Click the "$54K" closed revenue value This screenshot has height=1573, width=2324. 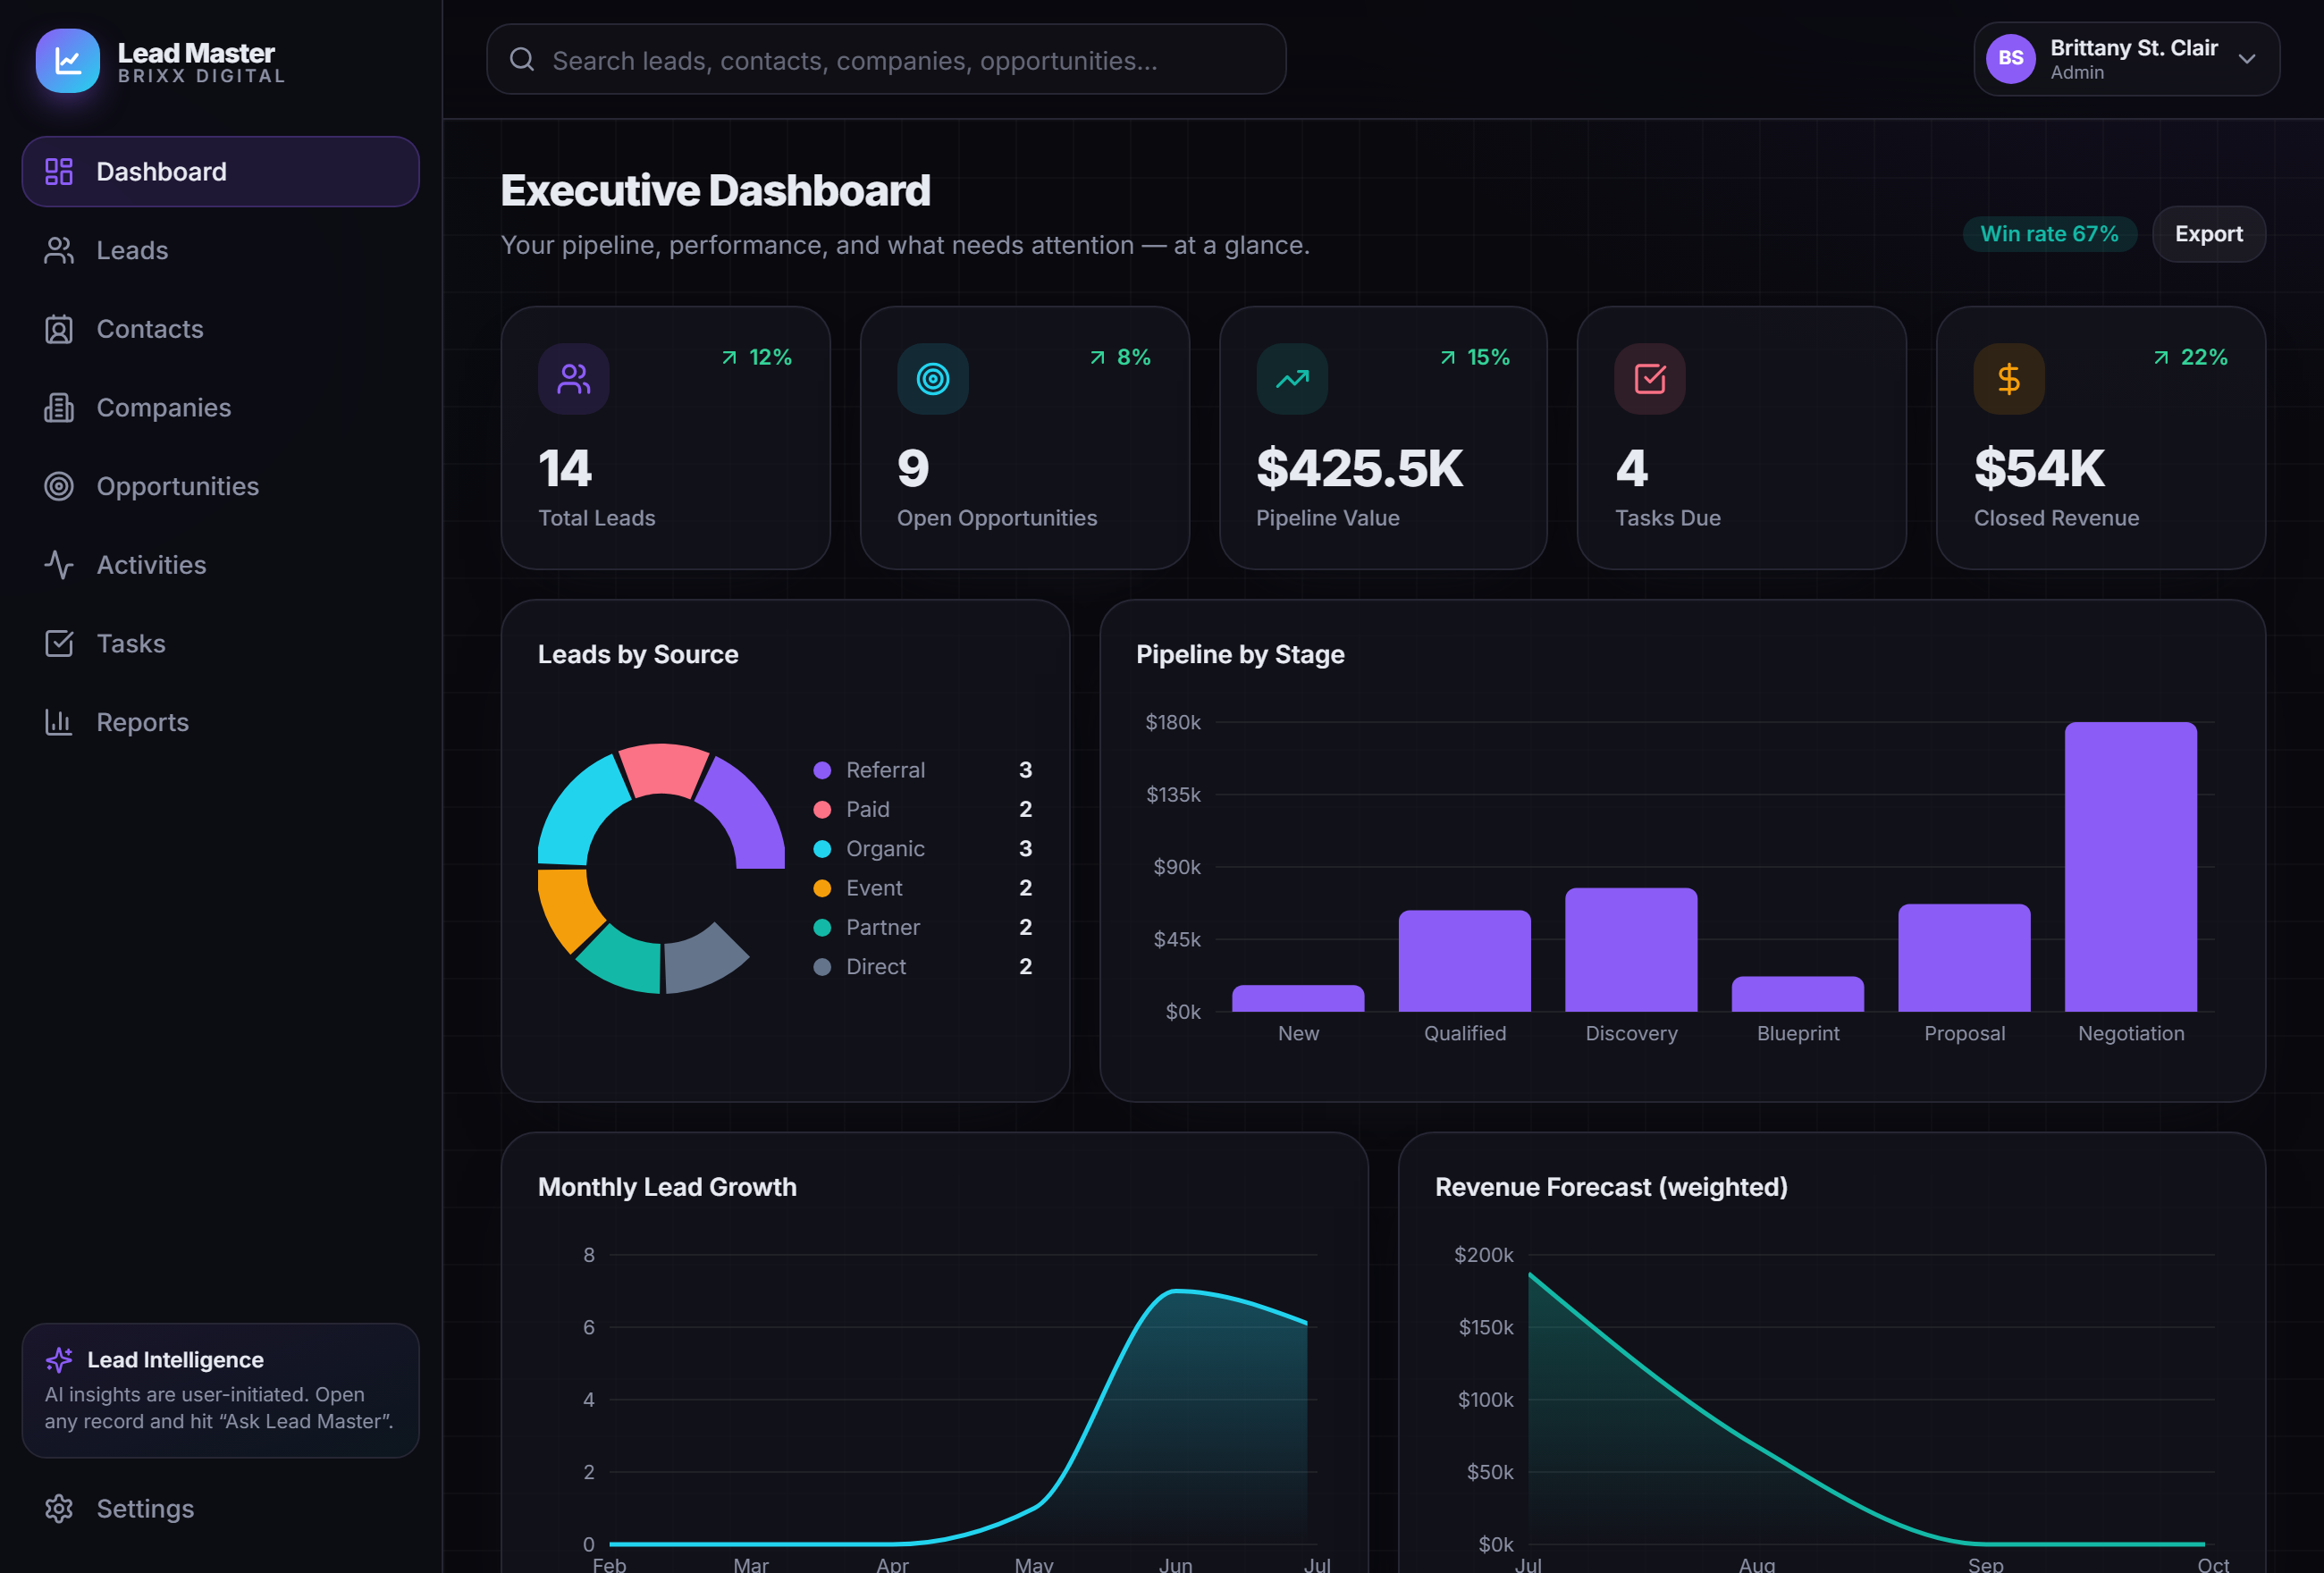click(x=2039, y=468)
